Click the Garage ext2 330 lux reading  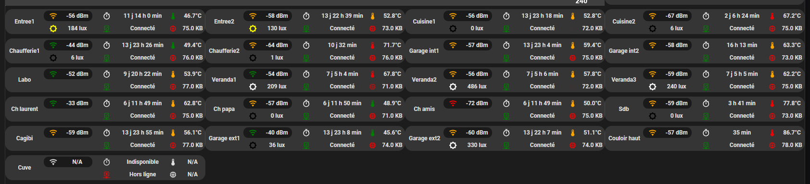477,145
